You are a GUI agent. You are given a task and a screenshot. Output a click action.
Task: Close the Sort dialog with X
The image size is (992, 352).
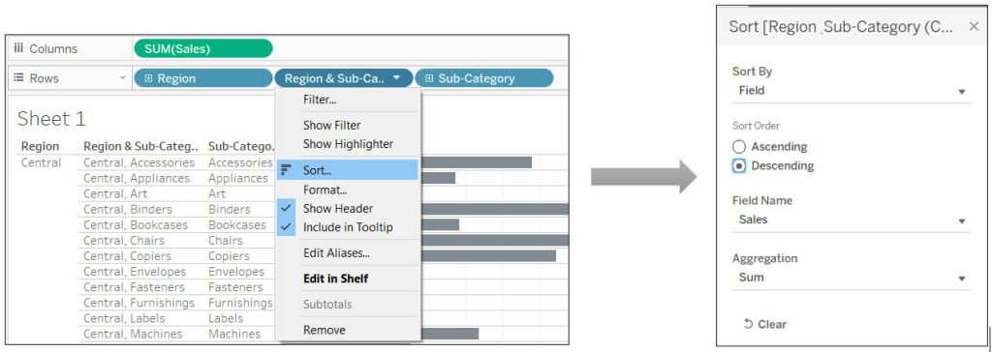click(974, 26)
